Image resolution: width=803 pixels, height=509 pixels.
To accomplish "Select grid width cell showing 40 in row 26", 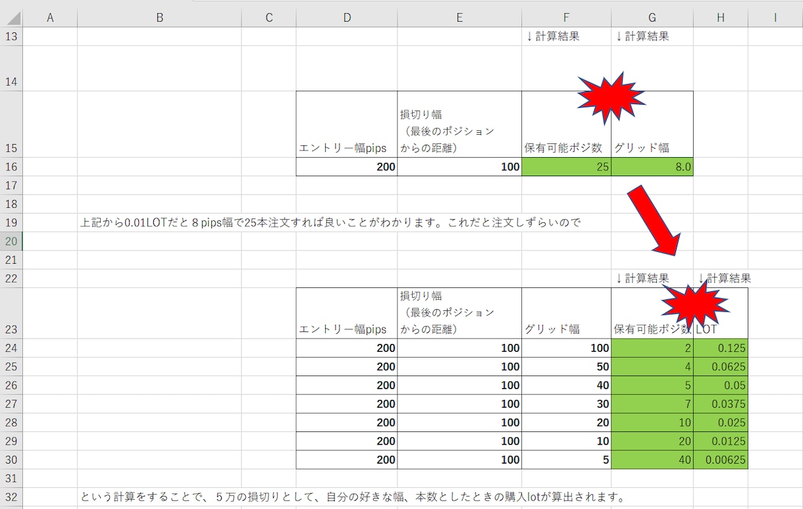I will (566, 385).
